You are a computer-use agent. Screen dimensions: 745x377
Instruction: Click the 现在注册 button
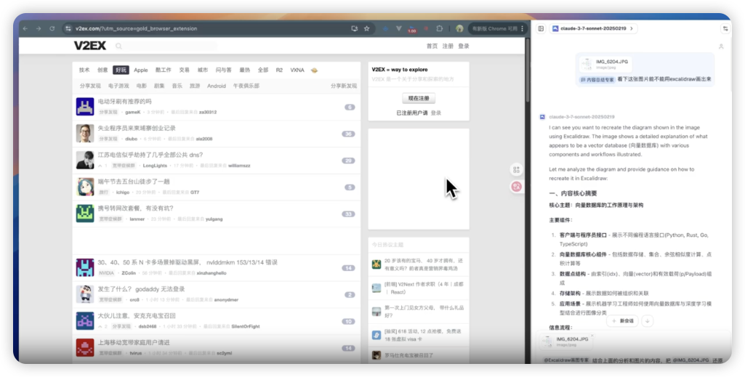(419, 98)
